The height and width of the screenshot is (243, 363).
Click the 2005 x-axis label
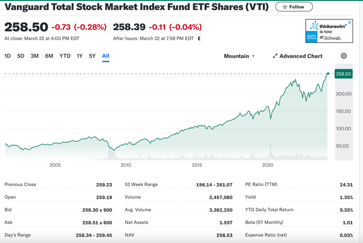(x=55, y=165)
